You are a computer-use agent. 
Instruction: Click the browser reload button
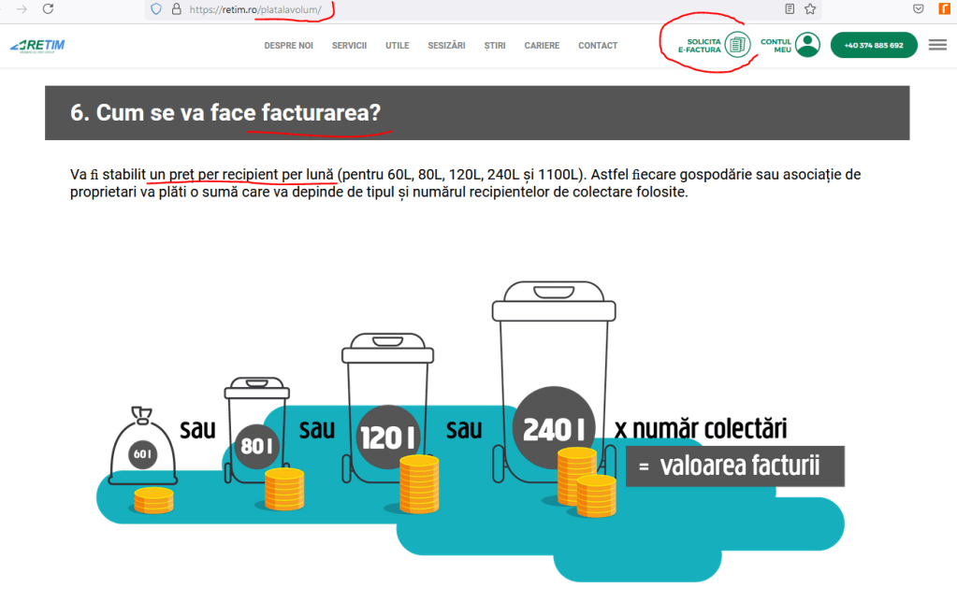point(48,8)
